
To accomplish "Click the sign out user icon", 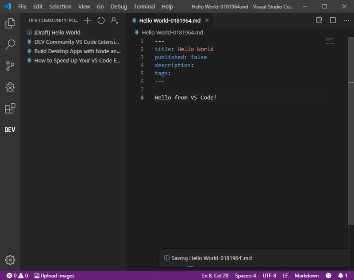I will (x=115, y=20).
